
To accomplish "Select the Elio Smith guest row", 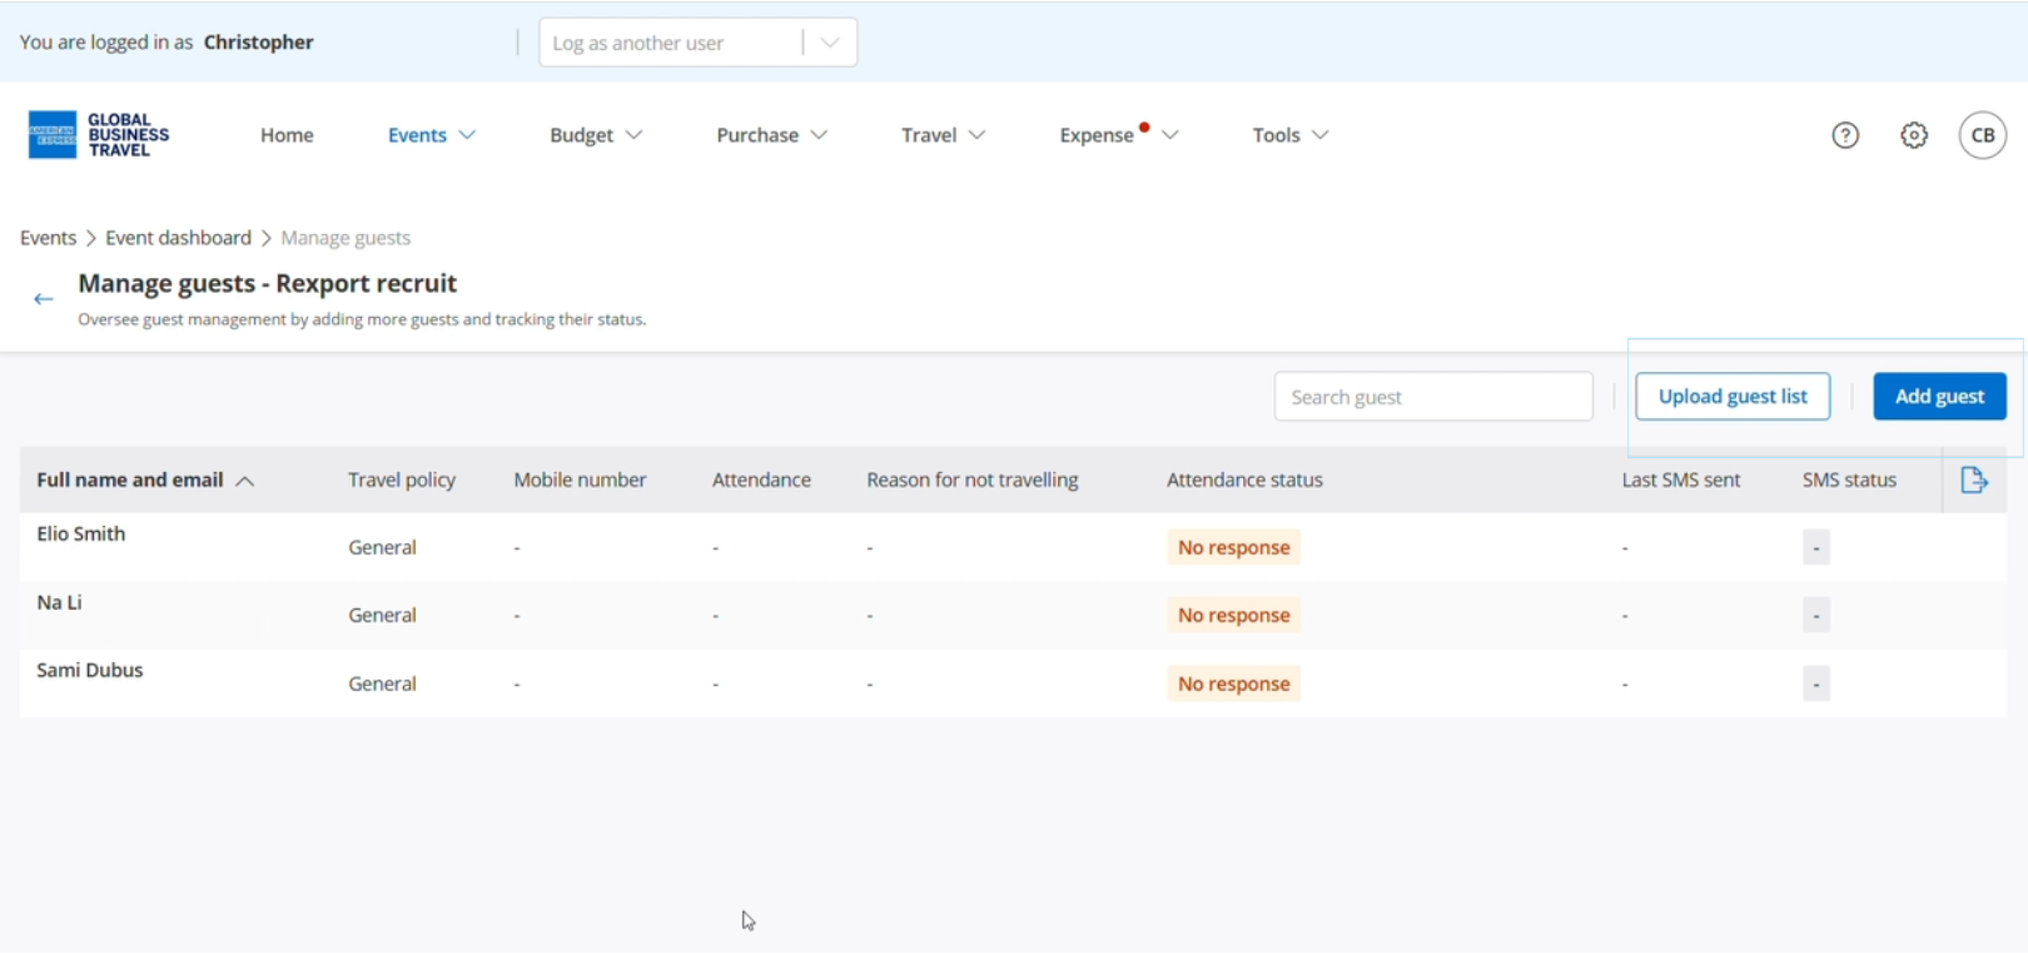I will coord(81,534).
